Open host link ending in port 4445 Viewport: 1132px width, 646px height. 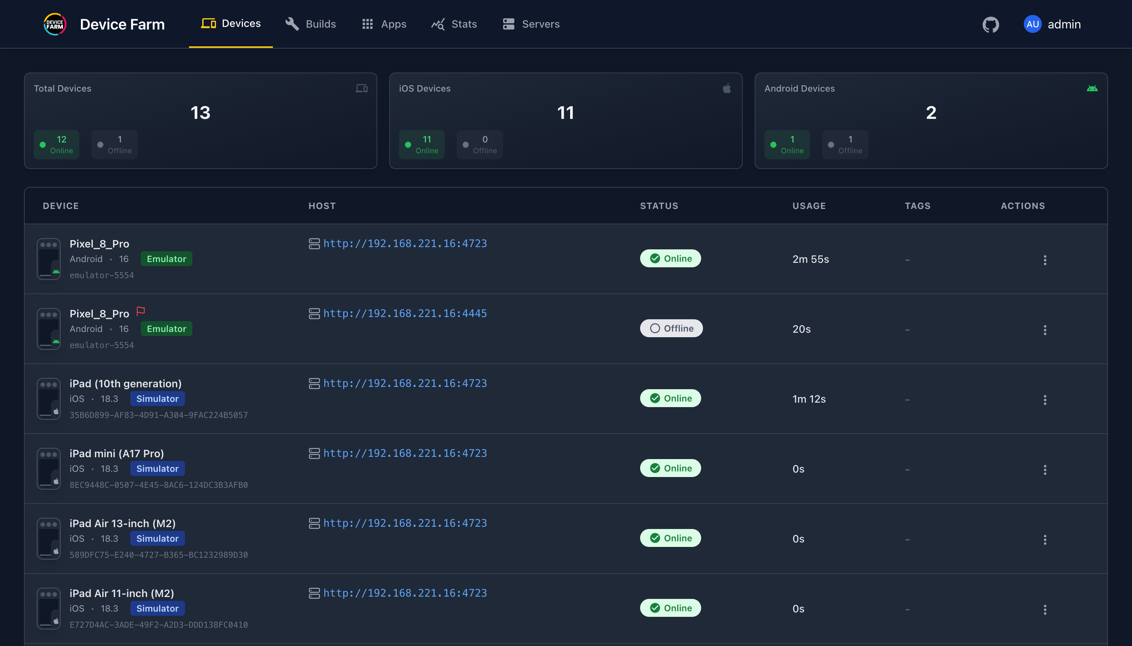pos(405,314)
